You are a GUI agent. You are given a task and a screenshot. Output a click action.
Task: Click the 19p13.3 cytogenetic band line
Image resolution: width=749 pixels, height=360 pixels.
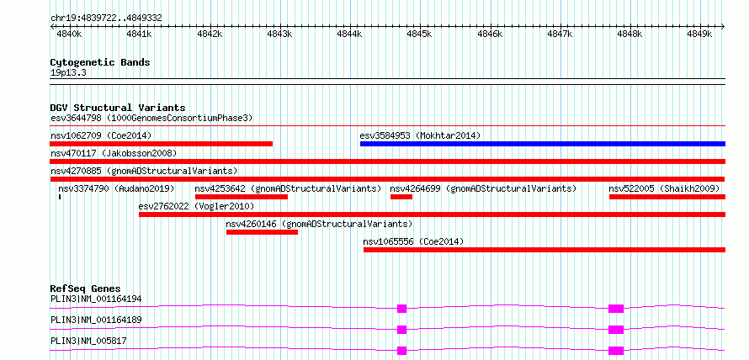pyautogui.click(x=388, y=81)
